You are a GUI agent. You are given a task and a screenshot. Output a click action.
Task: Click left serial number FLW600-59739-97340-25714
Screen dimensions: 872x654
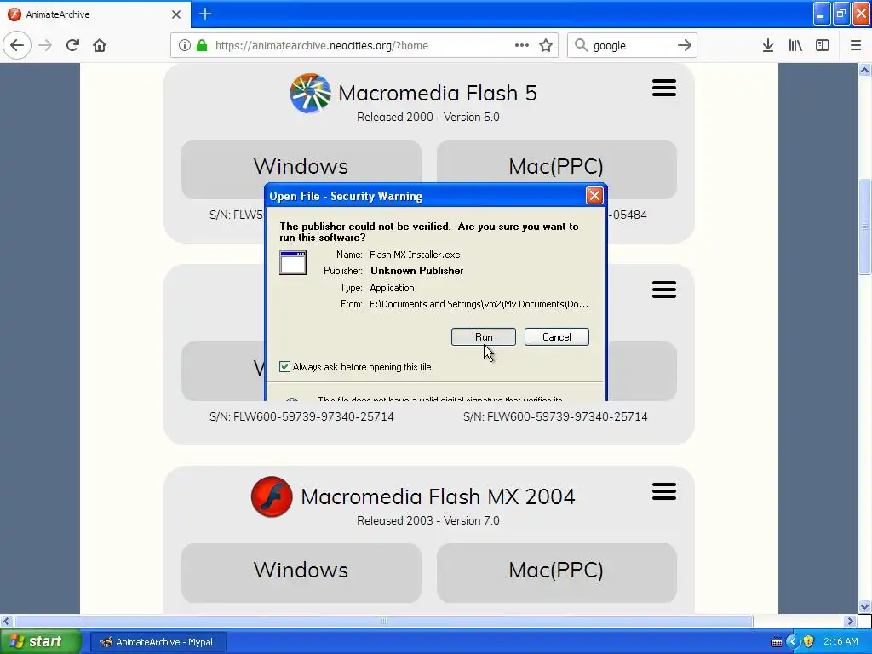pyautogui.click(x=301, y=416)
